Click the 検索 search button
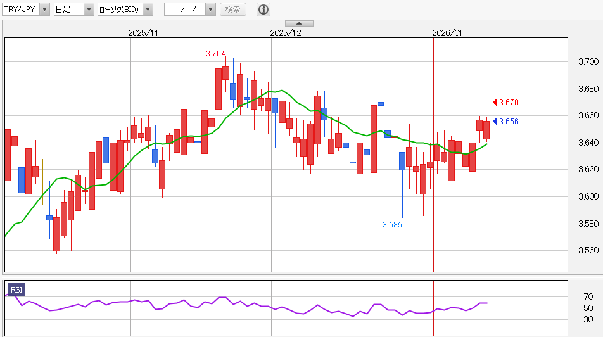603x337 pixels. tap(233, 10)
